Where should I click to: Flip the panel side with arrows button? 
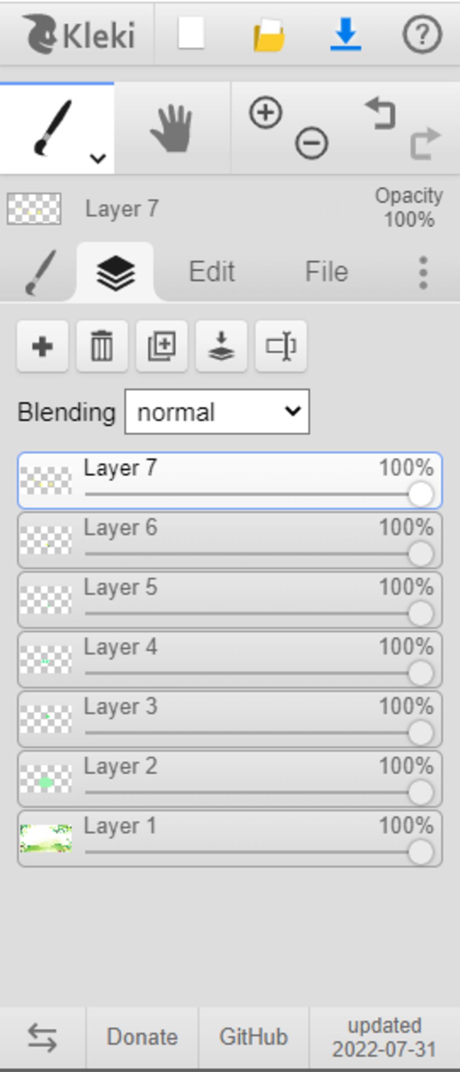tap(42, 1037)
